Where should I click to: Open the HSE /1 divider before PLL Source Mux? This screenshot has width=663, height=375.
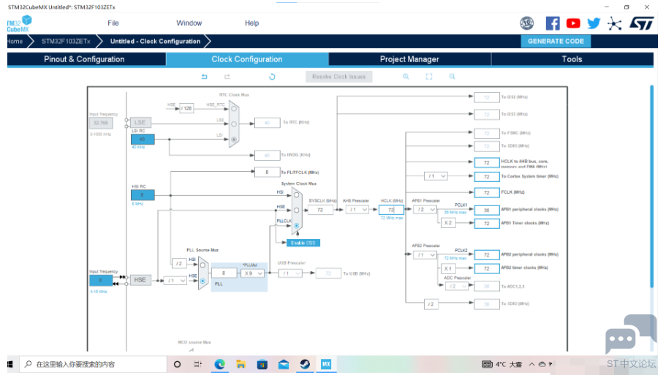coord(175,280)
